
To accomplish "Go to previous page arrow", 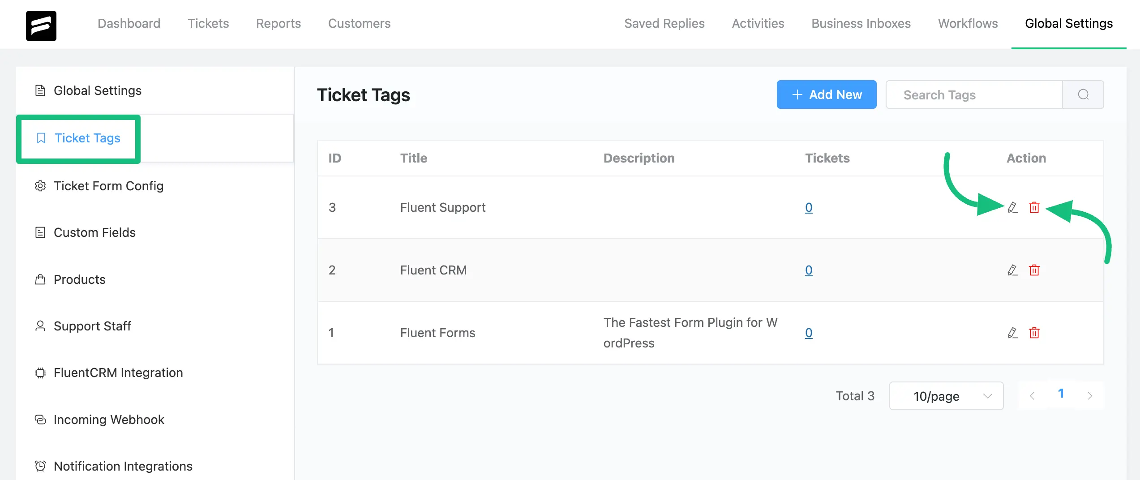I will 1032,396.
